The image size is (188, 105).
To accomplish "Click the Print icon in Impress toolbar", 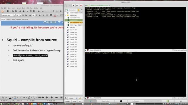I will [x=23, y=11].
